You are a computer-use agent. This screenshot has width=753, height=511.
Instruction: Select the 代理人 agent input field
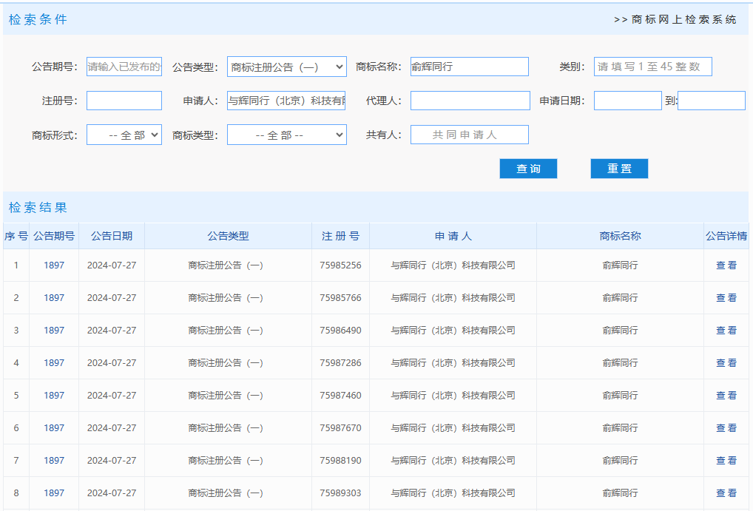pyautogui.click(x=470, y=100)
